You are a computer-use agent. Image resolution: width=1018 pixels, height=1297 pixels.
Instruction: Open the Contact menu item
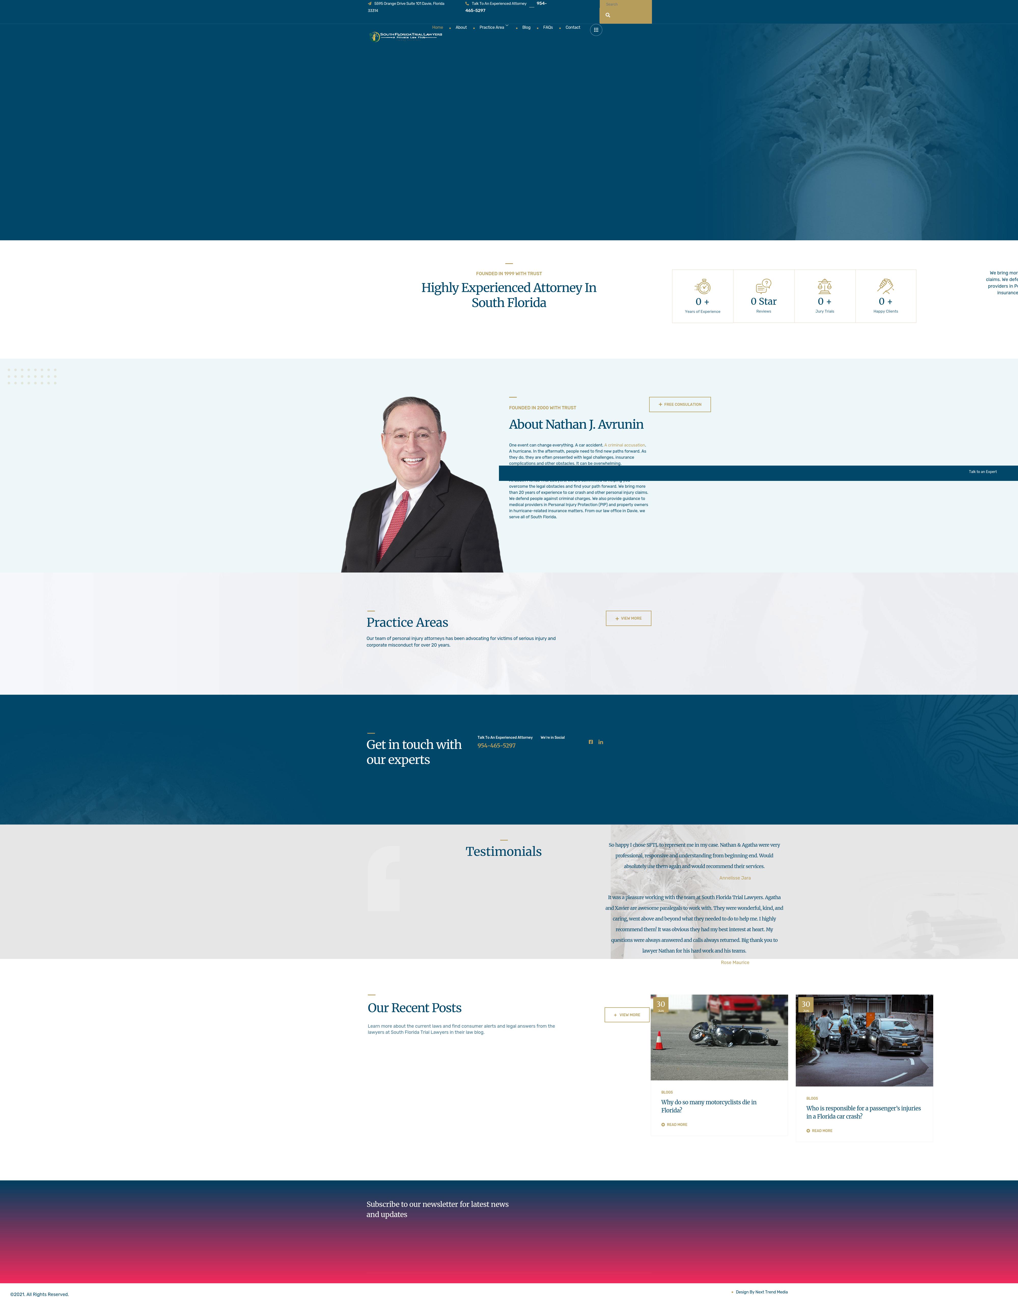[573, 27]
